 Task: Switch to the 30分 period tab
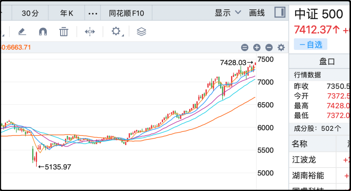pyautogui.click(x=30, y=13)
